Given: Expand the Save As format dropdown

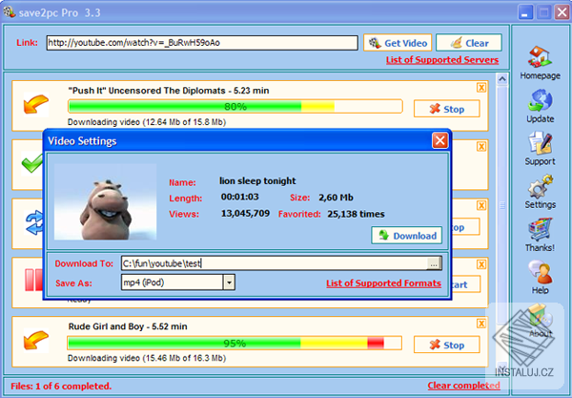Looking at the screenshot, I should click(229, 283).
